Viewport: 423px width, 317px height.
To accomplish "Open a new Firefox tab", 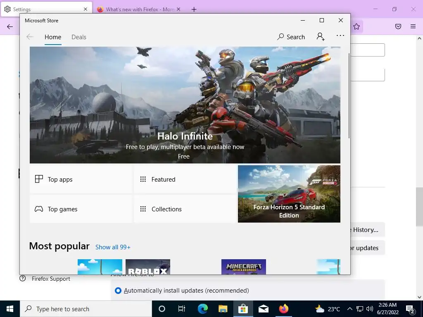I will pyautogui.click(x=194, y=9).
